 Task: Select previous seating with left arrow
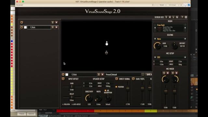155,39
